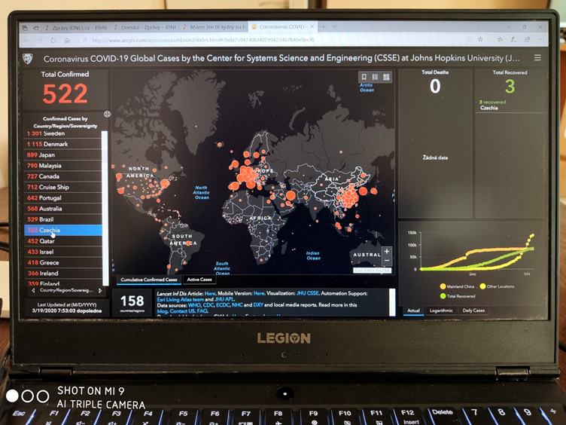Share this page icon

(x=528, y=39)
